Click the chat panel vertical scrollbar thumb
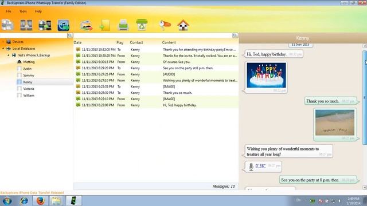The height and width of the screenshot is (206, 367). [365, 98]
